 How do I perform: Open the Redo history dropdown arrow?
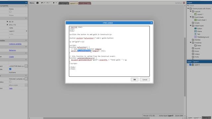pos(50,3)
